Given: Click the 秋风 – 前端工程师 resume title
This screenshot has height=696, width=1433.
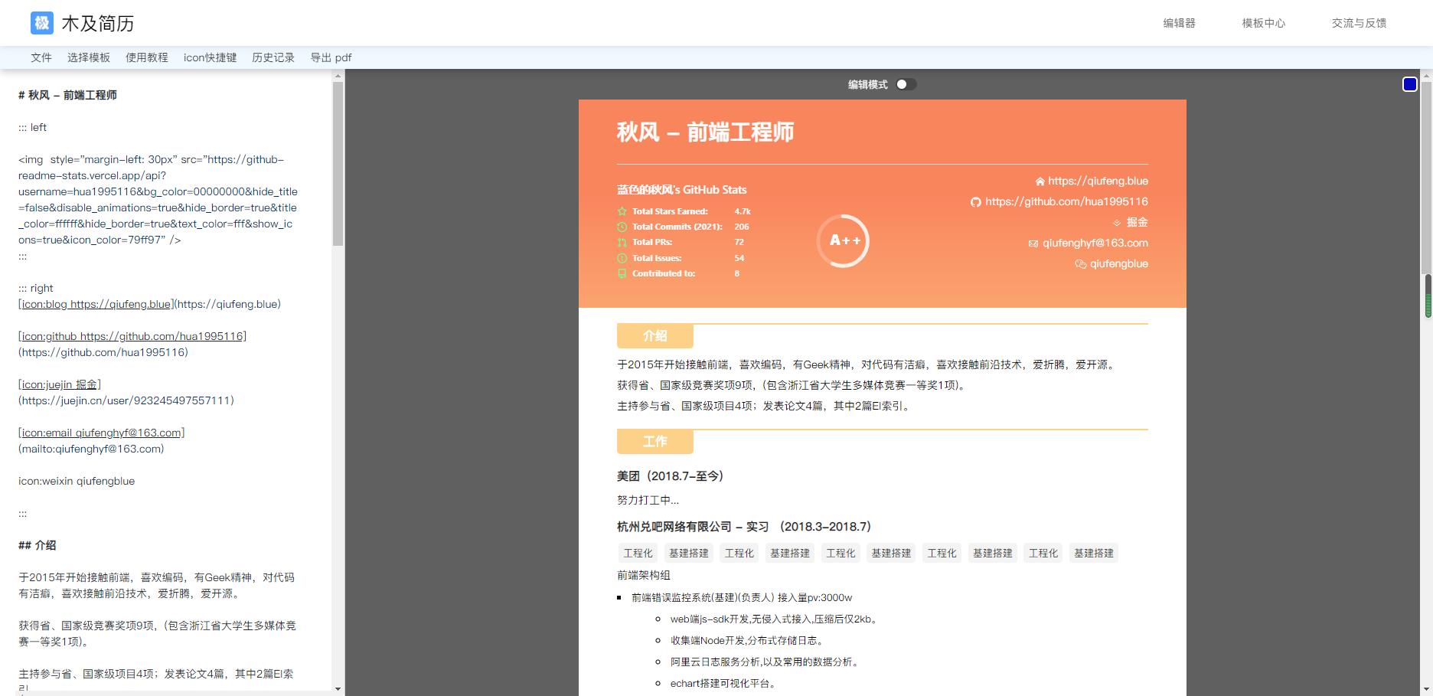Looking at the screenshot, I should [x=705, y=132].
